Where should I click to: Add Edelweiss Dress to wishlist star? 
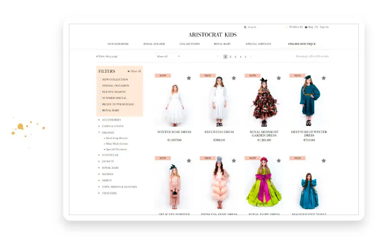click(x=234, y=78)
